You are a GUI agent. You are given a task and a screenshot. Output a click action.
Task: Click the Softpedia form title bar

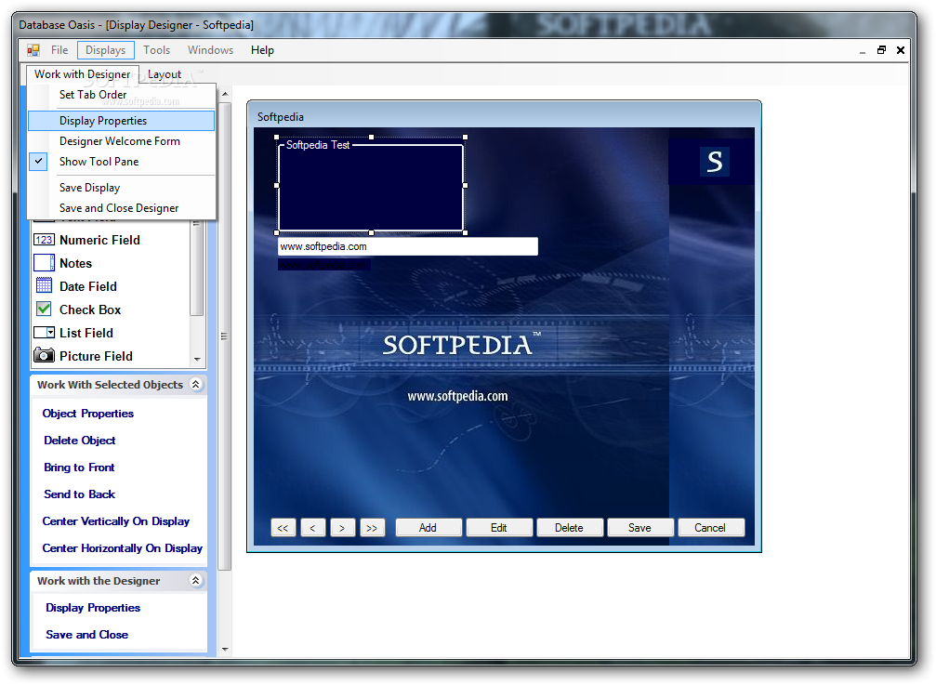coord(504,116)
